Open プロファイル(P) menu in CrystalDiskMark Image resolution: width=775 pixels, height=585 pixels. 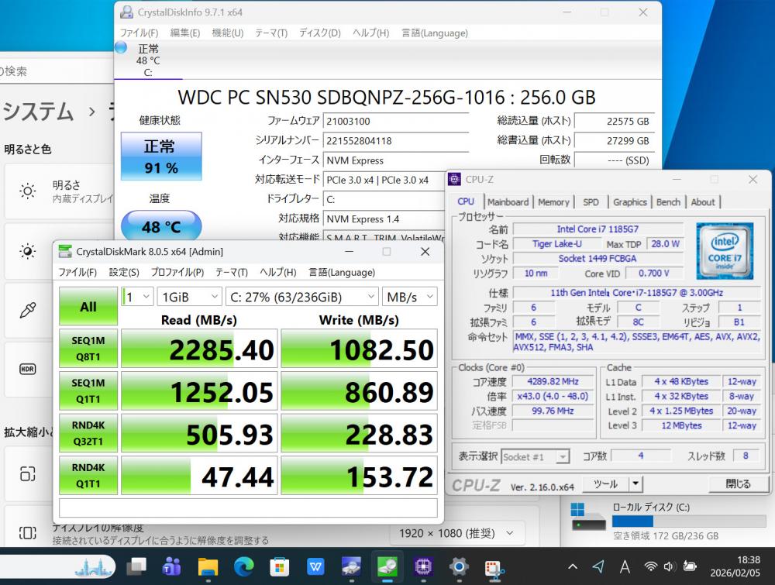point(177,272)
